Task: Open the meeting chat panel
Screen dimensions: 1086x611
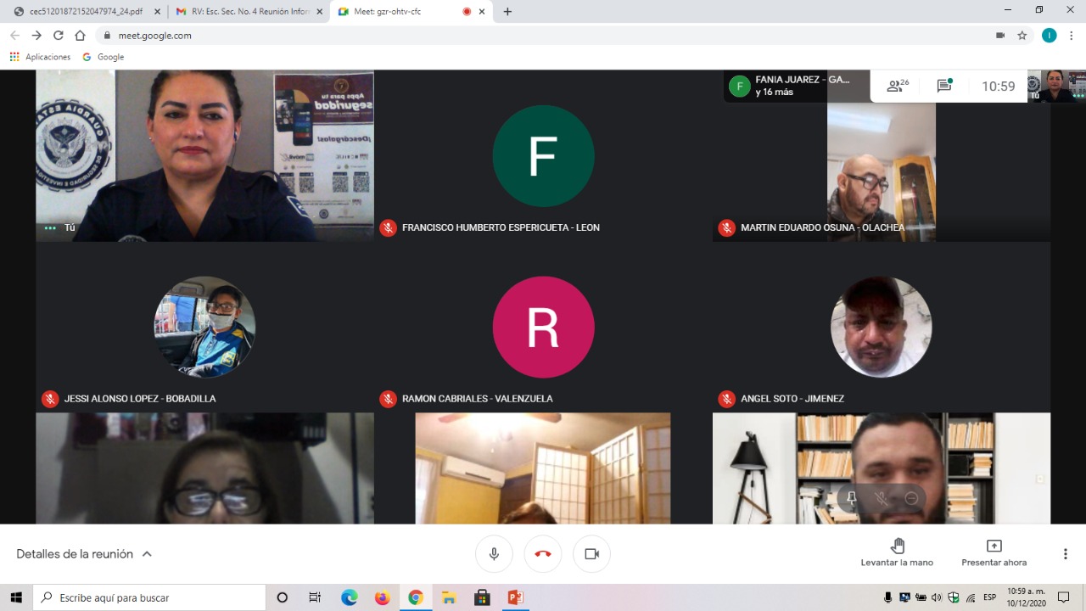Action: coord(944,86)
